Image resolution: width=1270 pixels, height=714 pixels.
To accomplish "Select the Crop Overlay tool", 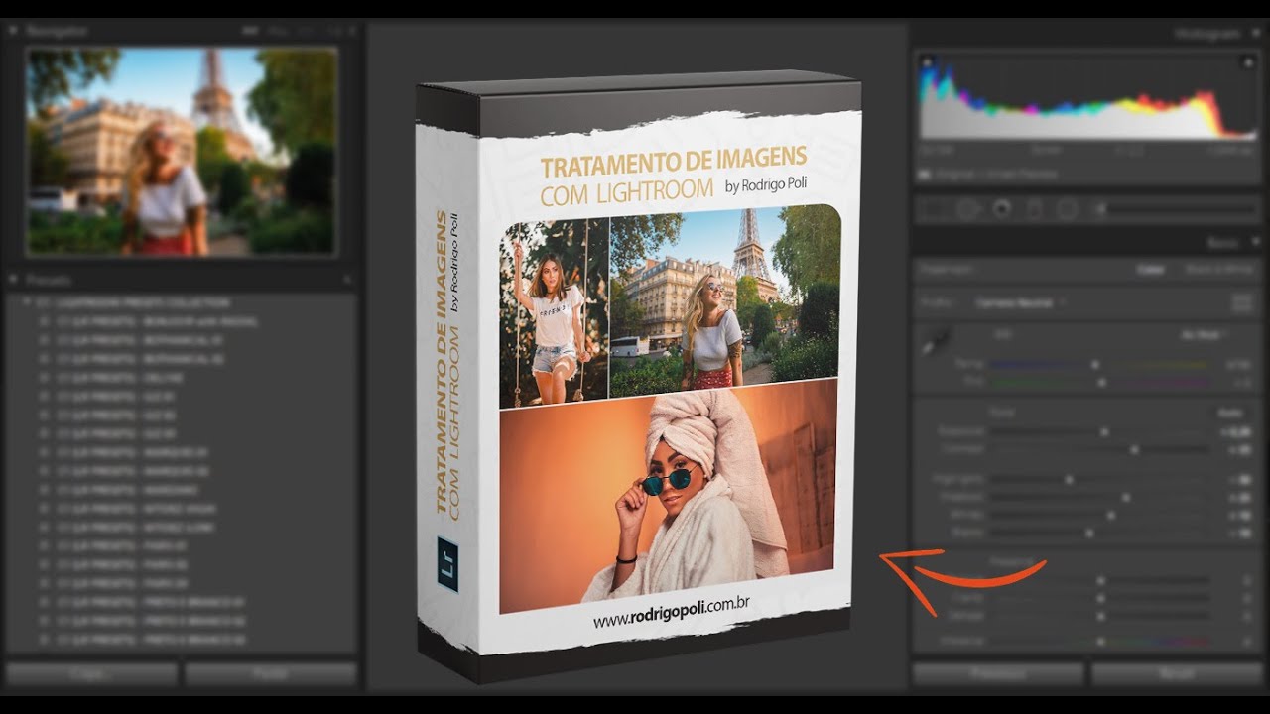I will coord(933,209).
